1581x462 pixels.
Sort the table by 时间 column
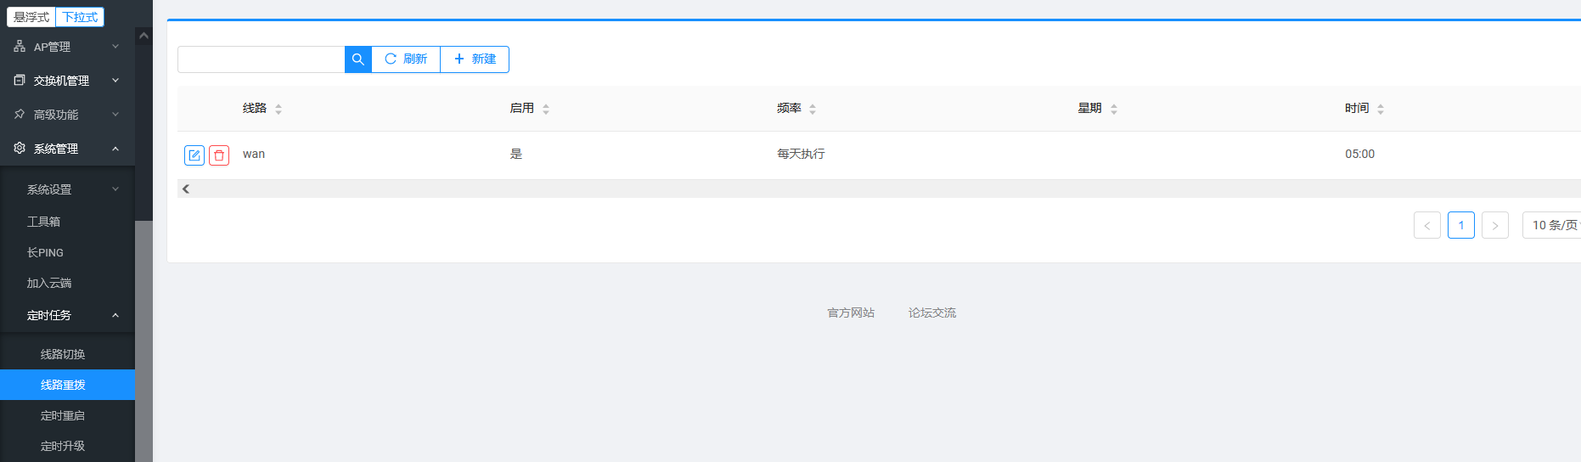1381,109
